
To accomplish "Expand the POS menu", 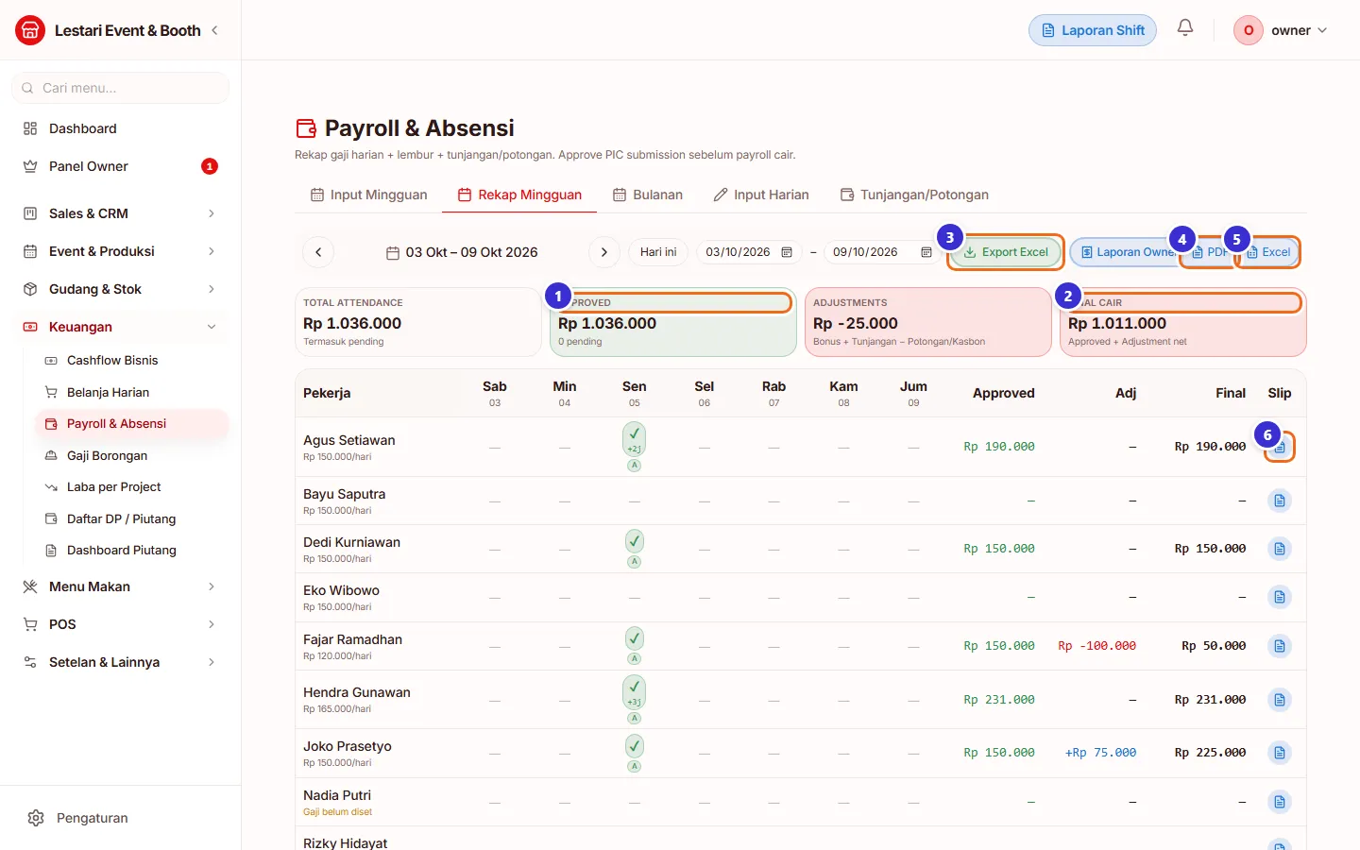I will tap(121, 624).
